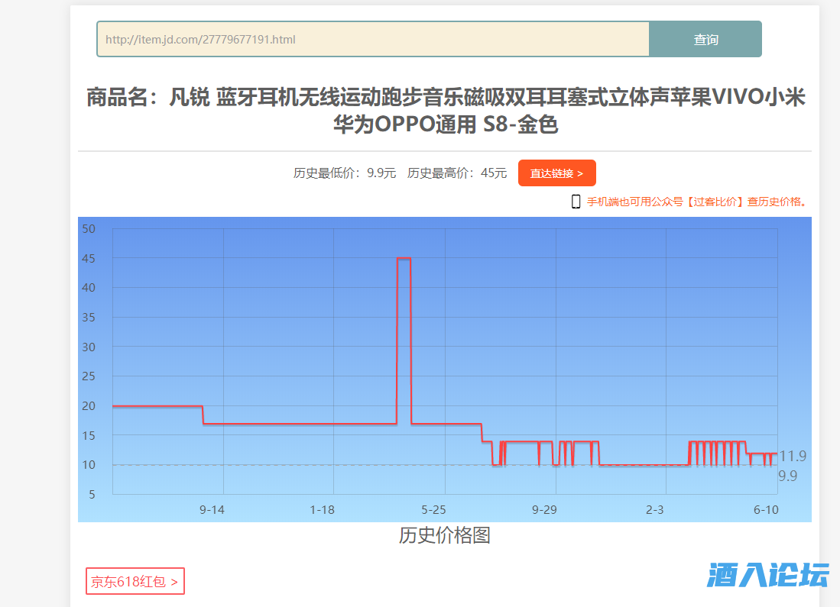This screenshot has width=840, height=607.
Task: Click the 查询 search button
Action: point(705,39)
